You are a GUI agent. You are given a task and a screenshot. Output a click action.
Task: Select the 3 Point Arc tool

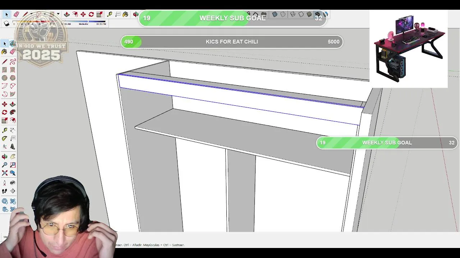click(x=4, y=94)
